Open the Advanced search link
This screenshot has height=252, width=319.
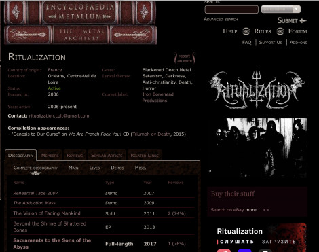coord(221,20)
